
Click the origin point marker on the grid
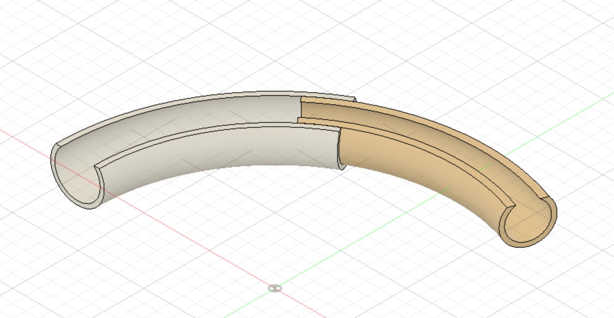275,288
